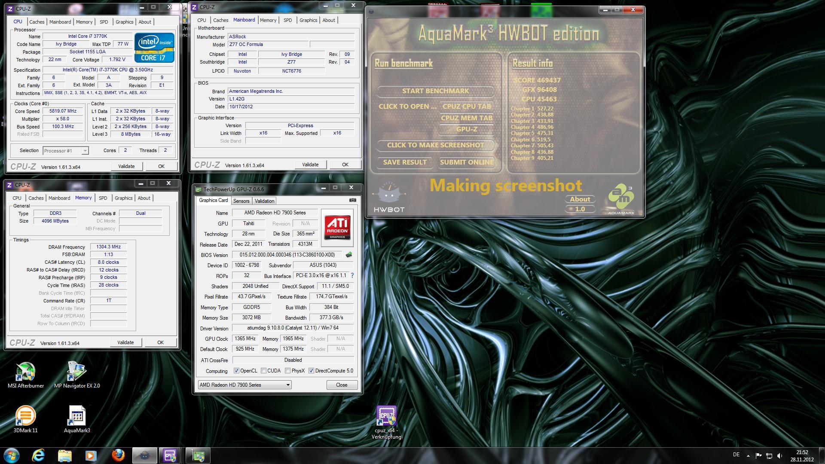Screen dimensions: 825x464
Task: Open Windows Media Player from taskbar
Action: click(x=91, y=455)
